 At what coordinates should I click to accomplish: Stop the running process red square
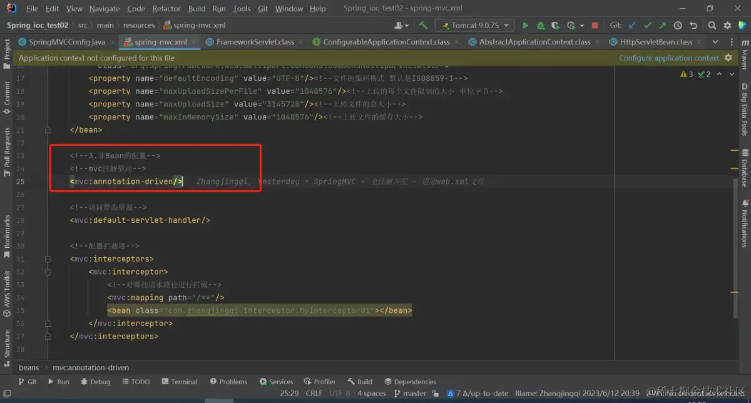point(595,26)
